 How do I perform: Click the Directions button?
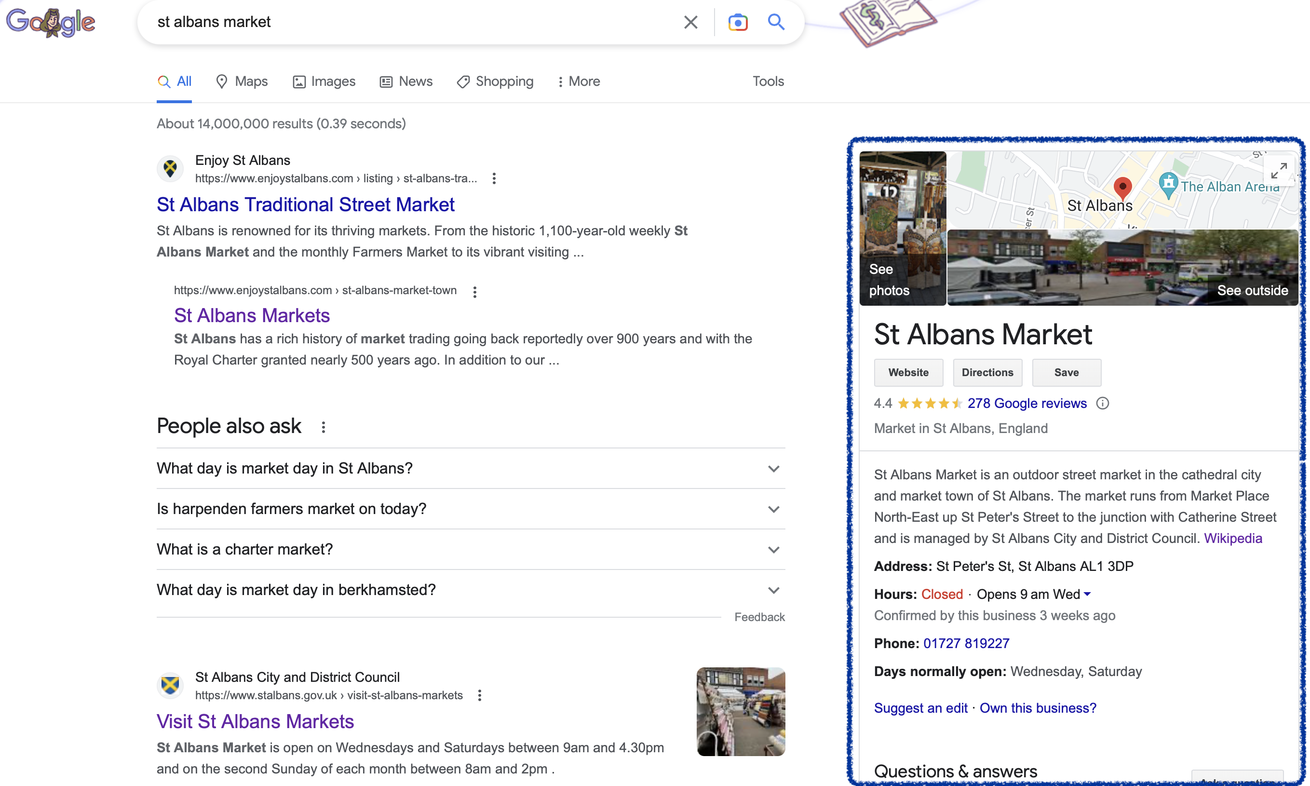[x=987, y=373]
